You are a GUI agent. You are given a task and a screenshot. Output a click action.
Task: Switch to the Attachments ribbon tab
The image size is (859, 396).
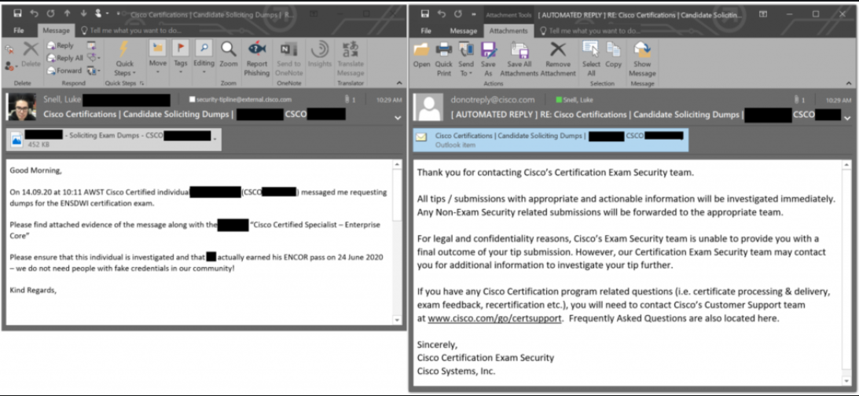tap(508, 31)
